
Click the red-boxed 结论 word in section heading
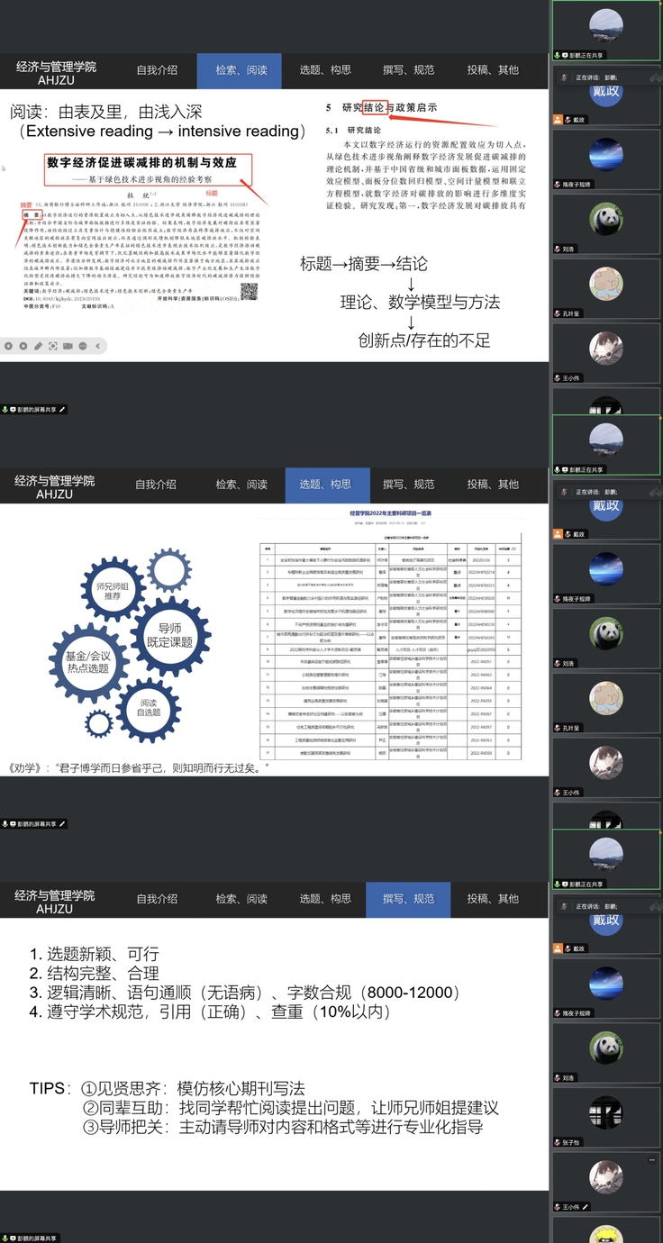click(375, 107)
